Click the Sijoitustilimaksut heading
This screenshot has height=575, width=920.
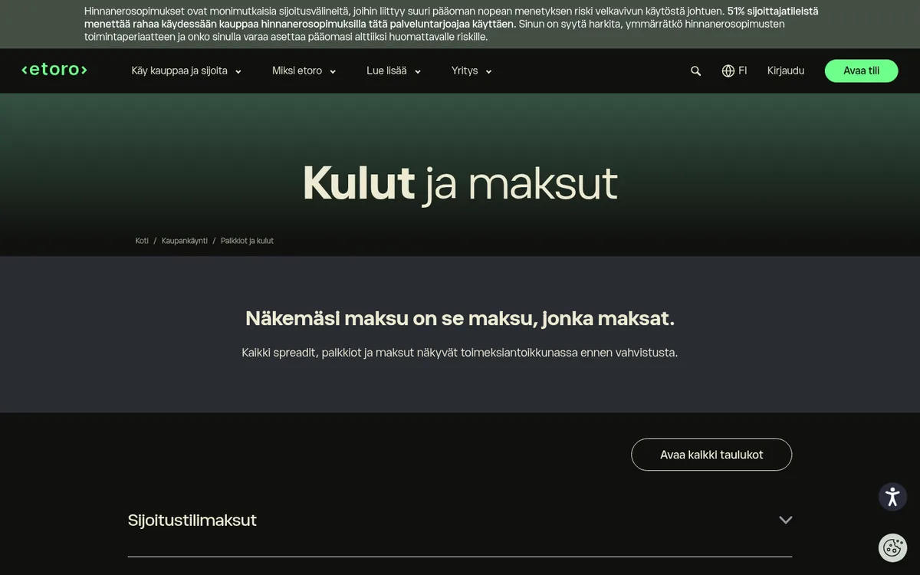pos(192,521)
